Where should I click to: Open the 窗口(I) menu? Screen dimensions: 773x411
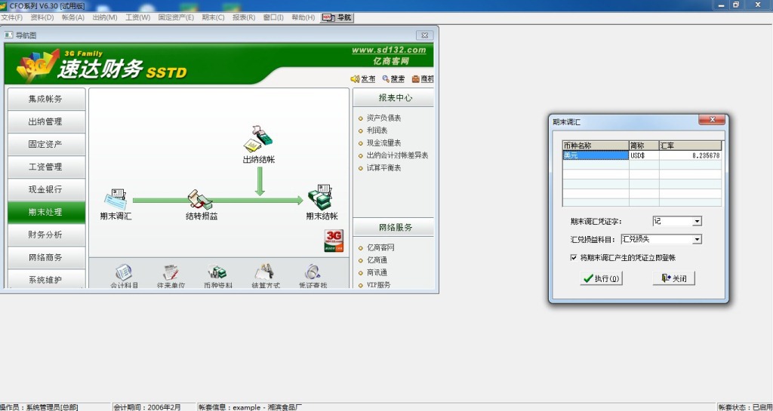[x=273, y=17]
